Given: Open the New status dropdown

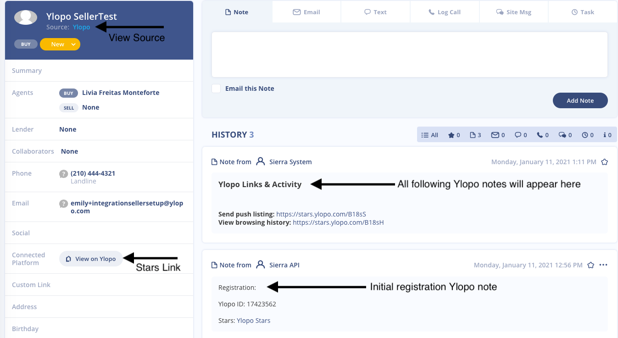Looking at the screenshot, I should (60, 44).
